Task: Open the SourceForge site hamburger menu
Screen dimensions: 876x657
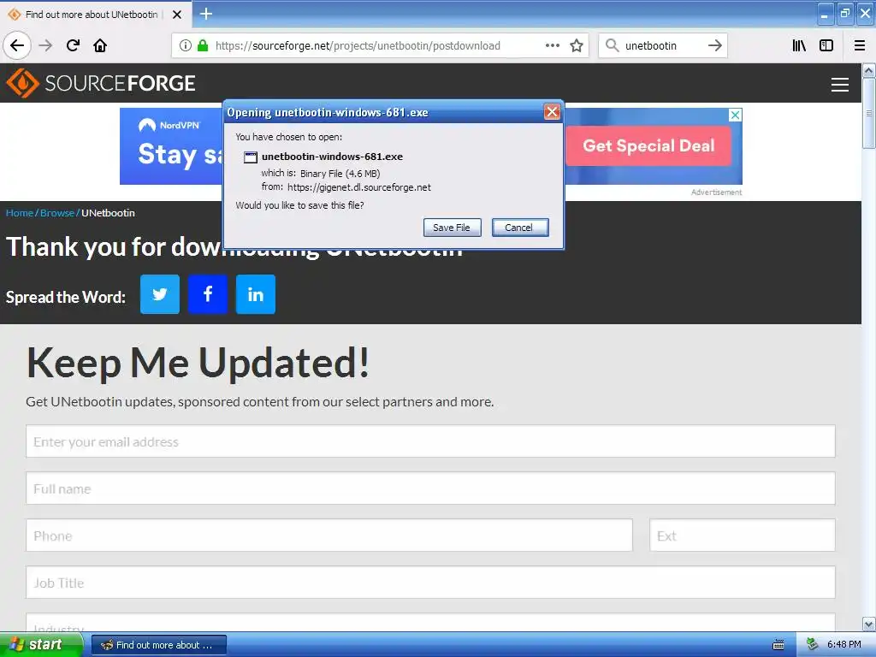Action: tap(840, 85)
